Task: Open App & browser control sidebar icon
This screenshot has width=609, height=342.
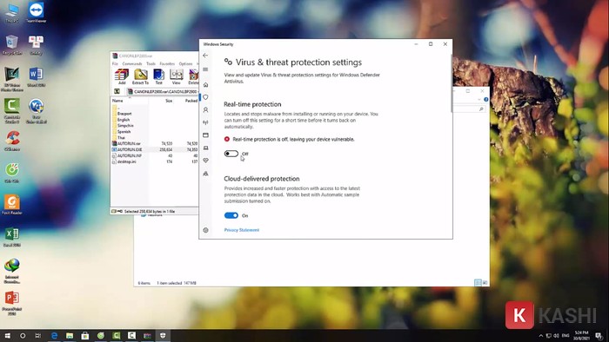Action: tap(205, 135)
